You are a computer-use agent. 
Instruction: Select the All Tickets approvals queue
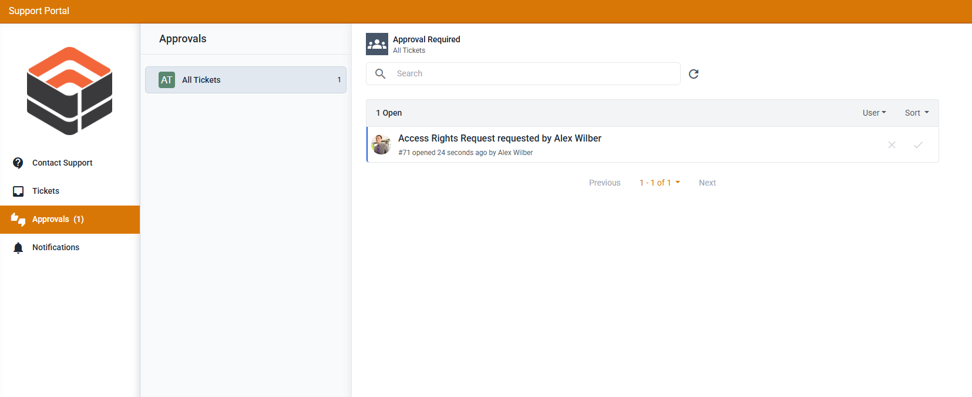pyautogui.click(x=245, y=80)
